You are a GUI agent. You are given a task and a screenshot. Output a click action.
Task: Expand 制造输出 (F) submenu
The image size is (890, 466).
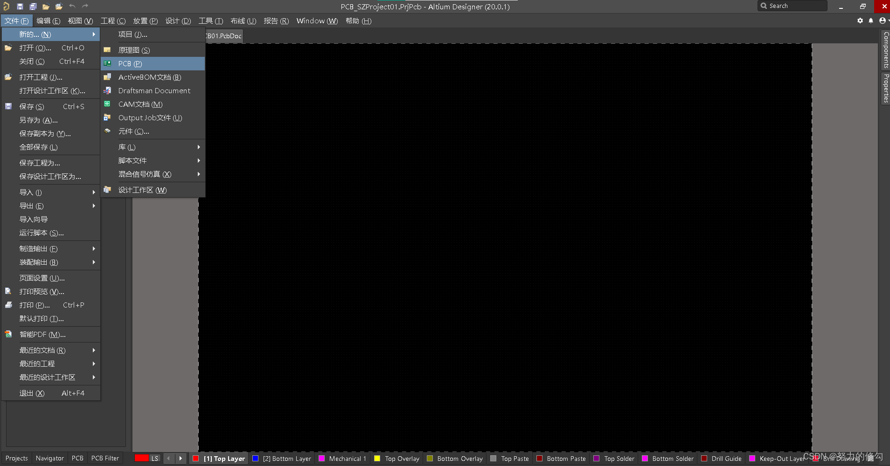[x=51, y=248]
